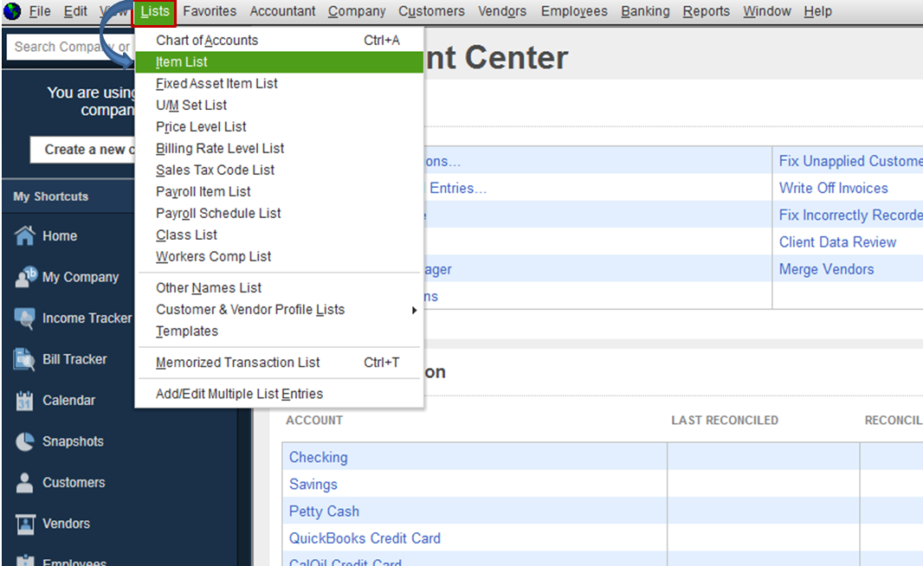Open the Snapshots pie chart icon
The image size is (923, 566).
25,441
